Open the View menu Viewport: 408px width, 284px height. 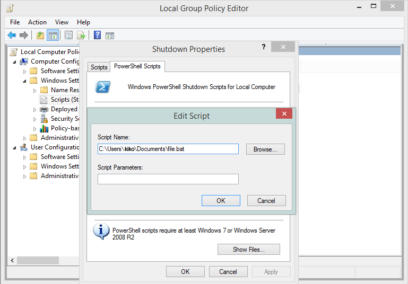tap(62, 22)
